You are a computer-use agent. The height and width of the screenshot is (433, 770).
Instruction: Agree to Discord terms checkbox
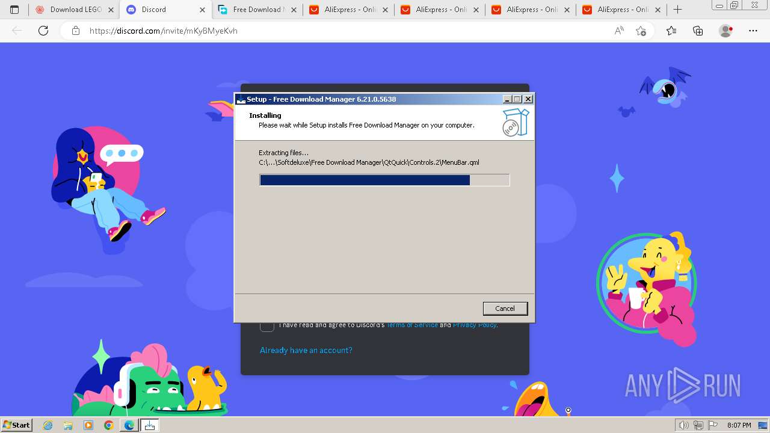pyautogui.click(x=267, y=325)
